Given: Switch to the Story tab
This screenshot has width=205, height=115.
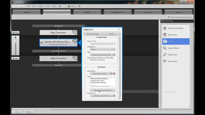Looking at the screenshot, I should click(x=57, y=12).
